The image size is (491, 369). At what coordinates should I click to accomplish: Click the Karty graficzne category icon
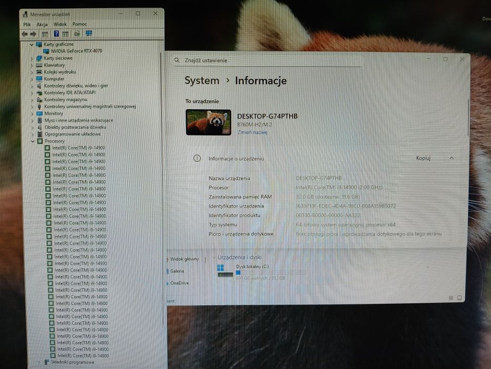(39, 44)
